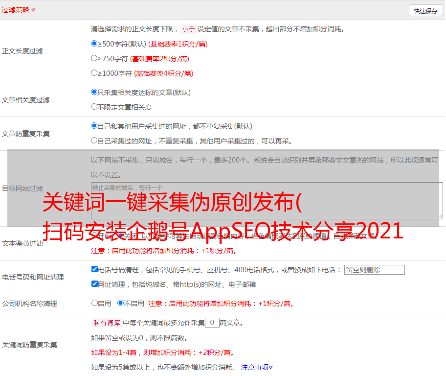Click the articles-per-keyword number field
446x376 pixels.
click(x=212, y=323)
